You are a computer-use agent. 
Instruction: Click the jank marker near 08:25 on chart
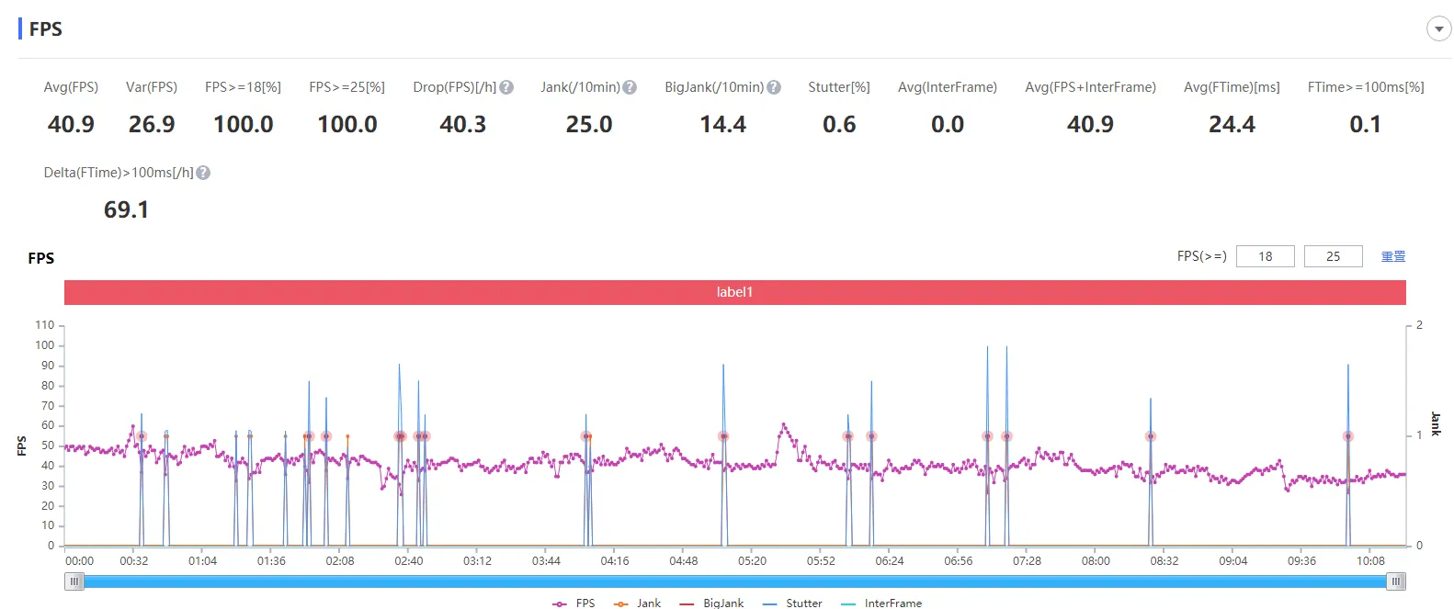click(1150, 436)
